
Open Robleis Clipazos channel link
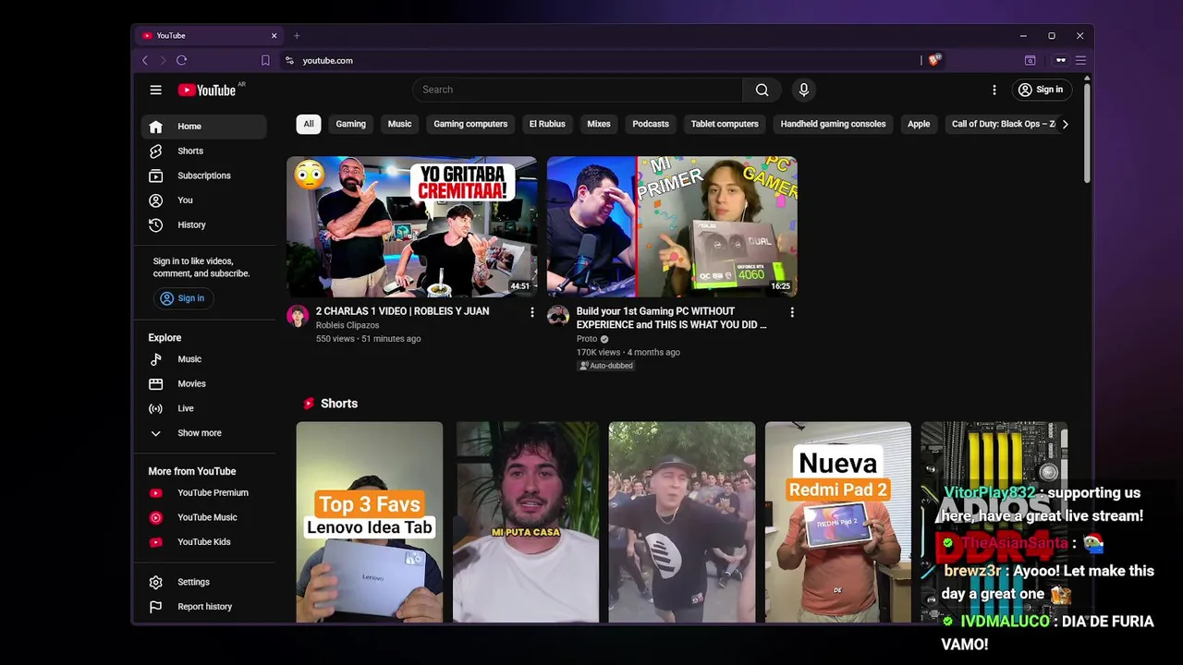click(348, 325)
